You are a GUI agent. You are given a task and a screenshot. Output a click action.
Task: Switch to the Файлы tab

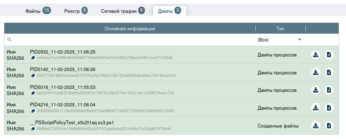(x=38, y=11)
